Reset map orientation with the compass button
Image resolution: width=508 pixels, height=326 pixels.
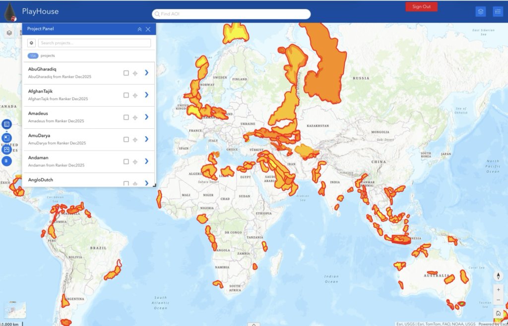(x=498, y=276)
